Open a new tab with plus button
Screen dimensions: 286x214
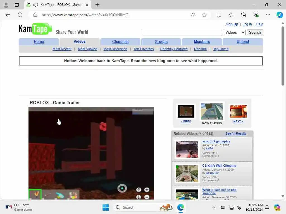coord(97,5)
